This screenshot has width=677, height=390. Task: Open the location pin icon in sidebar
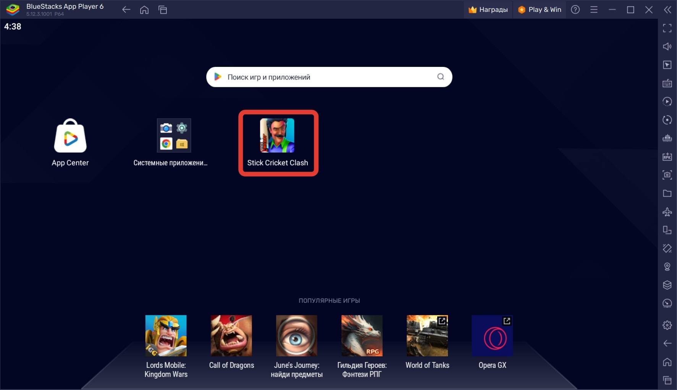click(667, 266)
